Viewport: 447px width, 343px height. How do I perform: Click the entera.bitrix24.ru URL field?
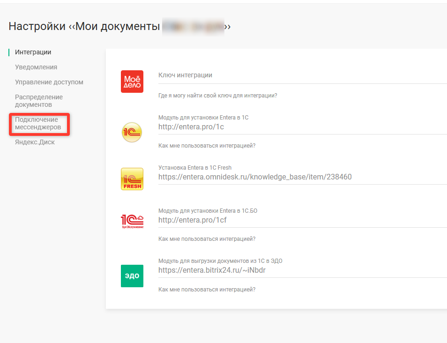coord(303,270)
